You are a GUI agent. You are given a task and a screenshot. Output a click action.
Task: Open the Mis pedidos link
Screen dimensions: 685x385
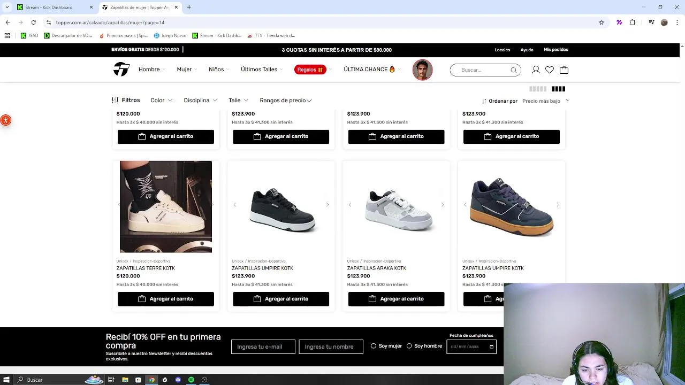coord(556,50)
